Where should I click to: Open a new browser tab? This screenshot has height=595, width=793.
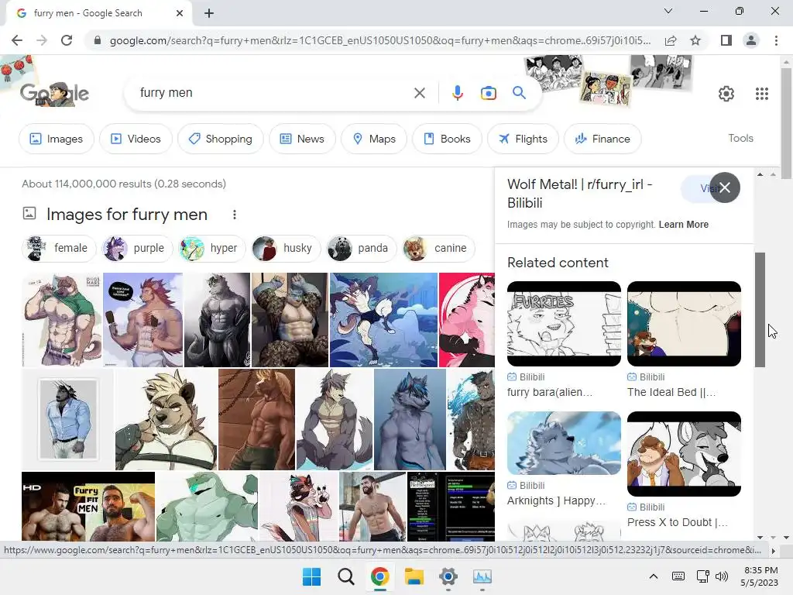209,13
